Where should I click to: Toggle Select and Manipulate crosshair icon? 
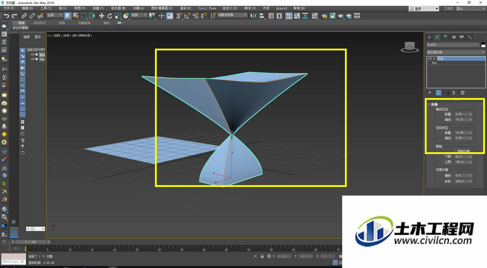[161, 16]
